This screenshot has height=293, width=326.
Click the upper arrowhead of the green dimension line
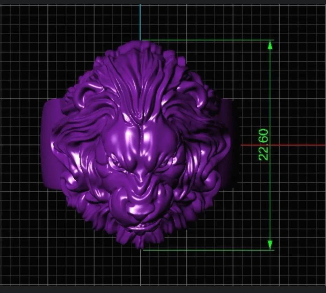point(270,45)
